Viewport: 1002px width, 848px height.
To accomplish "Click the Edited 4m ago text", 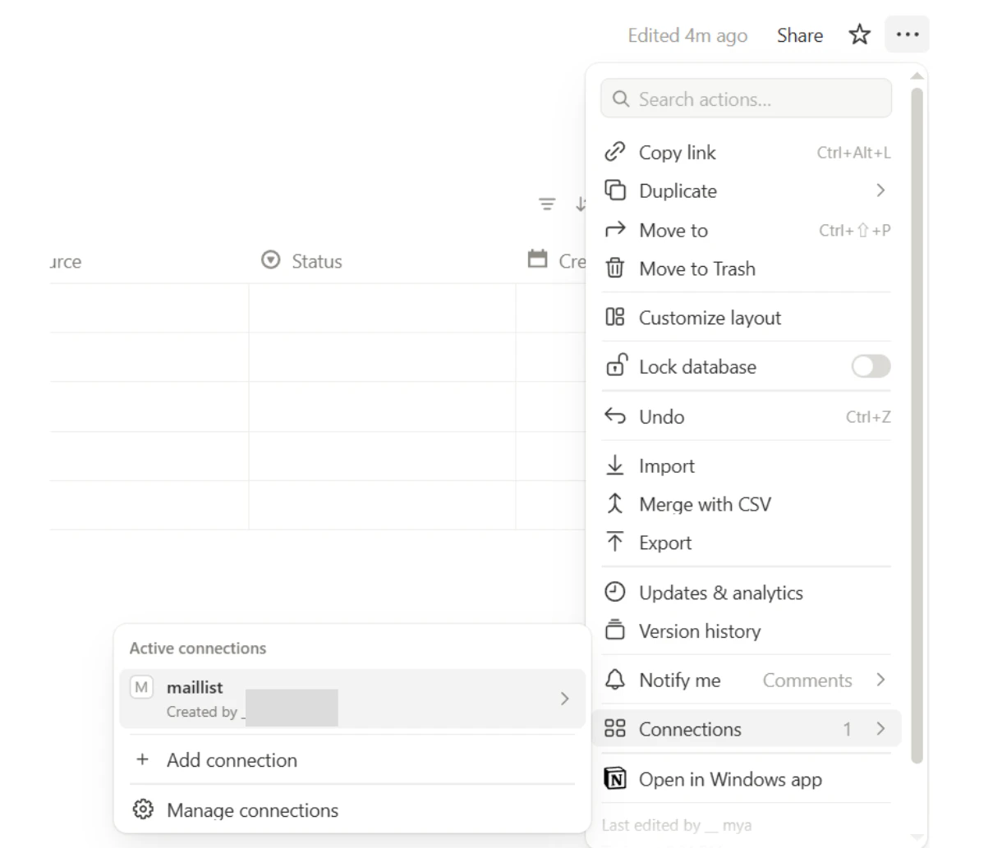I will click(687, 35).
